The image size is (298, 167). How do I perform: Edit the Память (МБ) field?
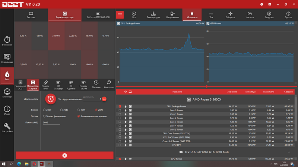coord(51,122)
